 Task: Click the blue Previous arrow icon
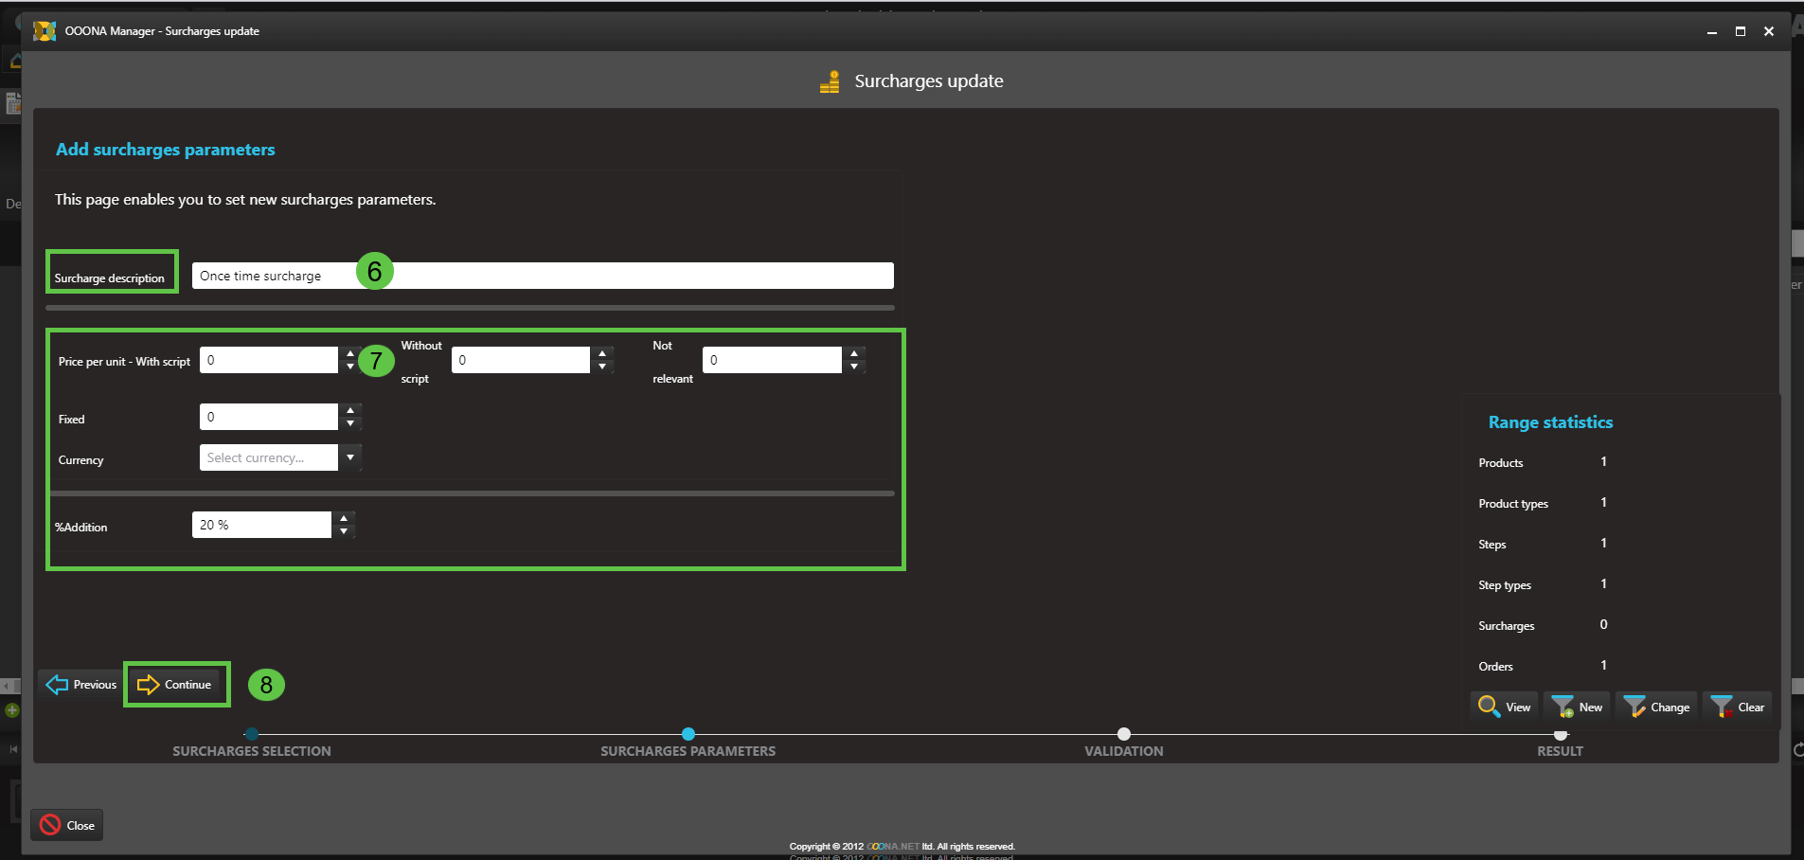coord(57,685)
